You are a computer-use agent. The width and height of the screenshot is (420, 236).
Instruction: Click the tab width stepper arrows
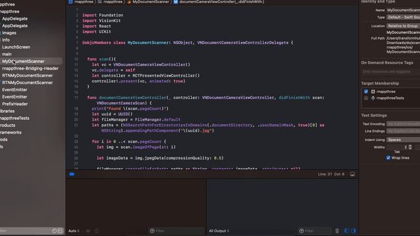click(x=410, y=147)
